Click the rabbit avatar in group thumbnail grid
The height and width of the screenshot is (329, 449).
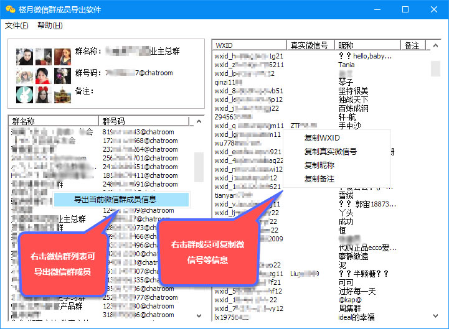(24, 95)
